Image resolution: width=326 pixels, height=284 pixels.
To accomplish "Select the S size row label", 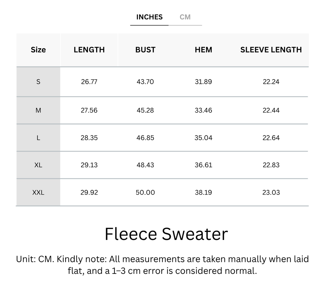I will [38, 82].
